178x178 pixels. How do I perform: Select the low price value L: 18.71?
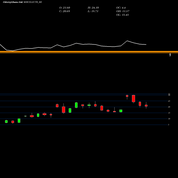[x=93, y=11]
